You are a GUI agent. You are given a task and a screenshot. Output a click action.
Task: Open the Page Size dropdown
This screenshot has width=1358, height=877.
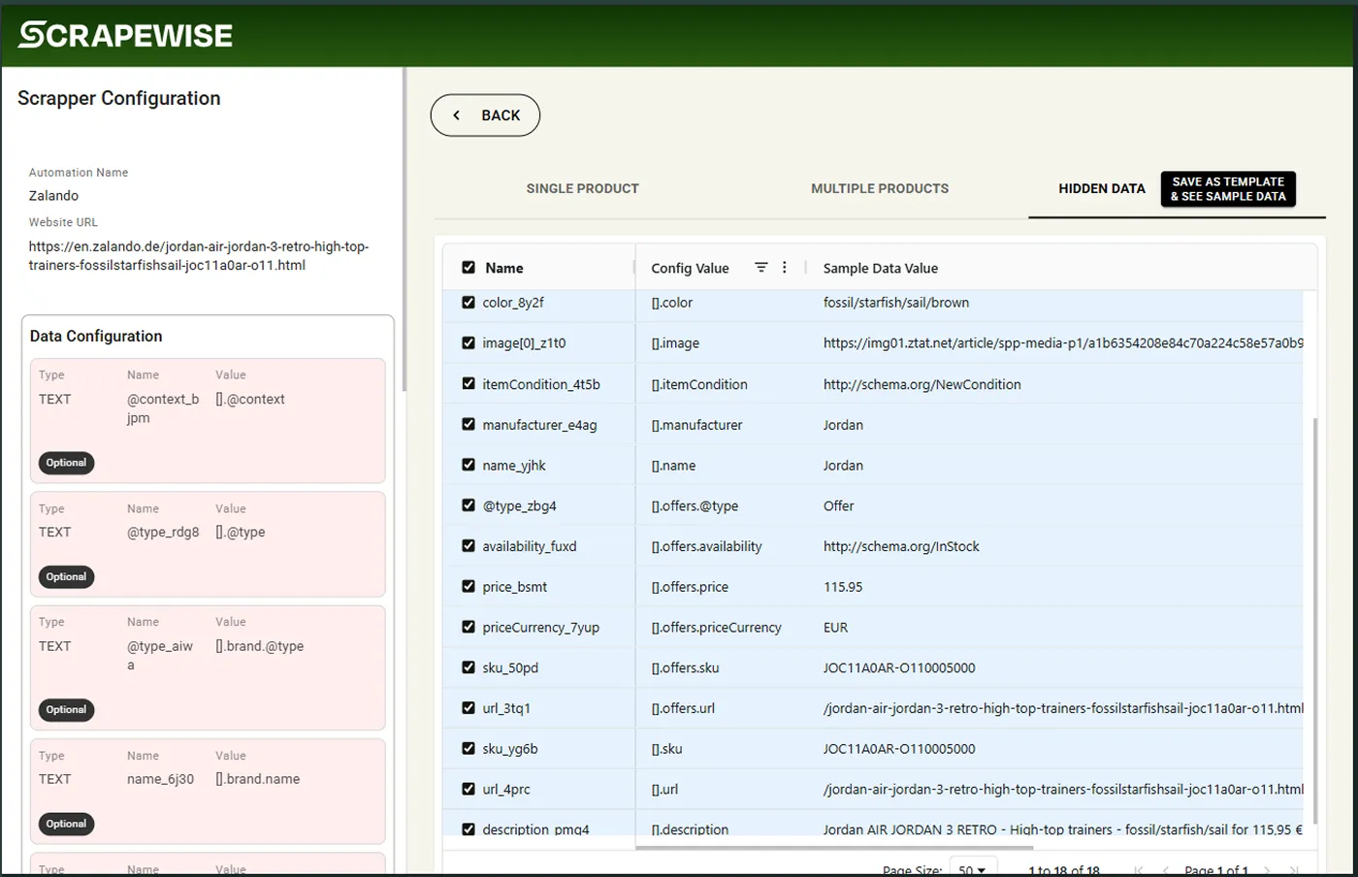point(972,870)
